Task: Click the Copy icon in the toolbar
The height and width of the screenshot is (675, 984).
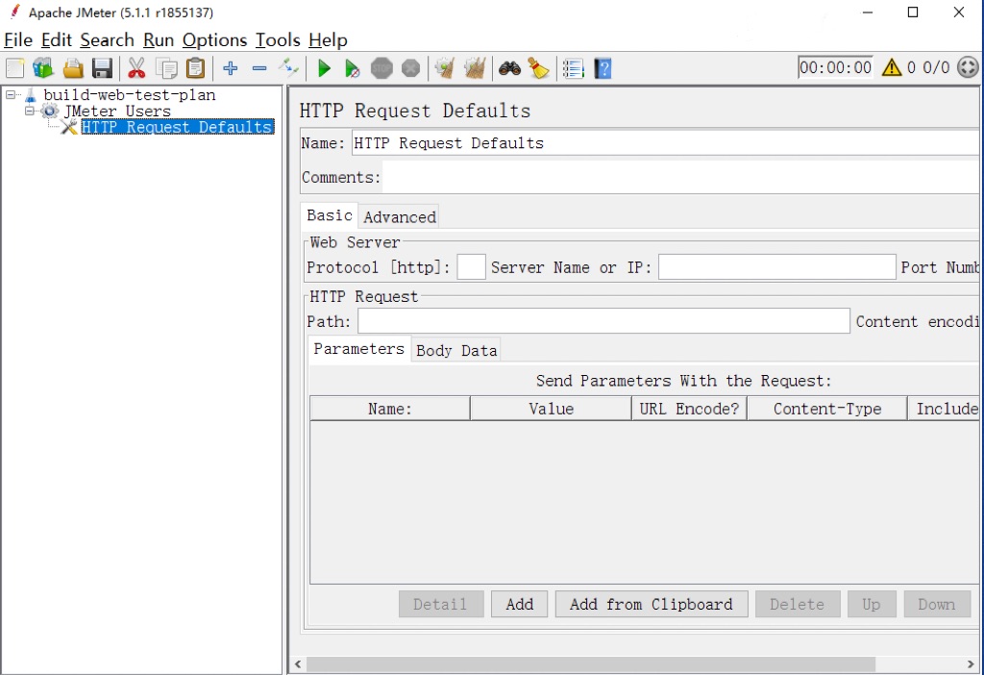Action: click(166, 68)
